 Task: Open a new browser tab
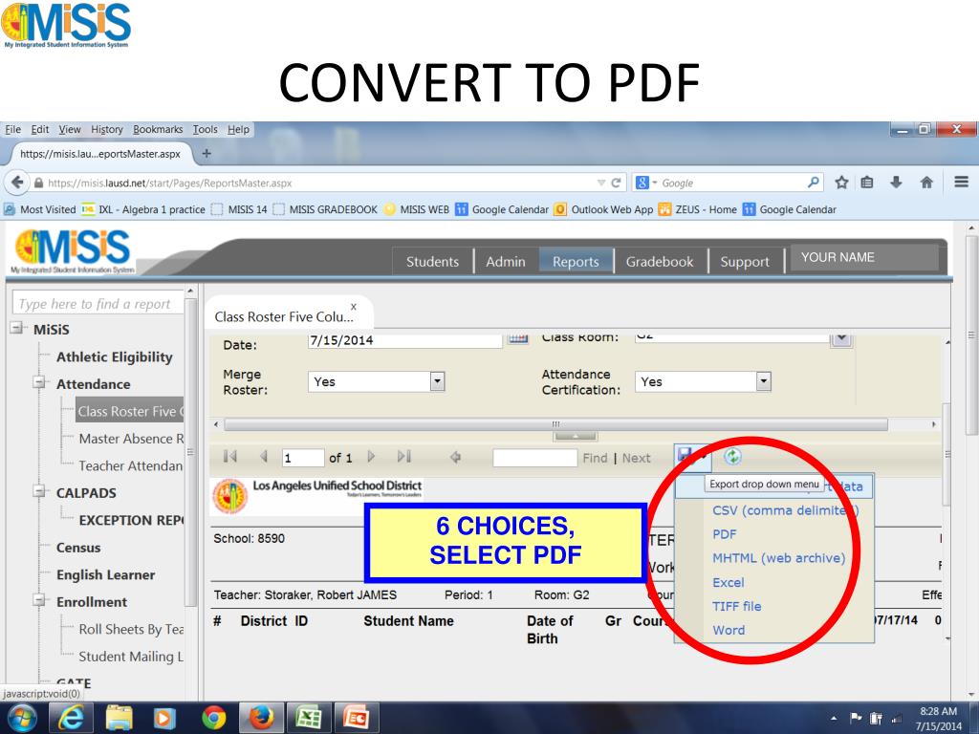207,154
